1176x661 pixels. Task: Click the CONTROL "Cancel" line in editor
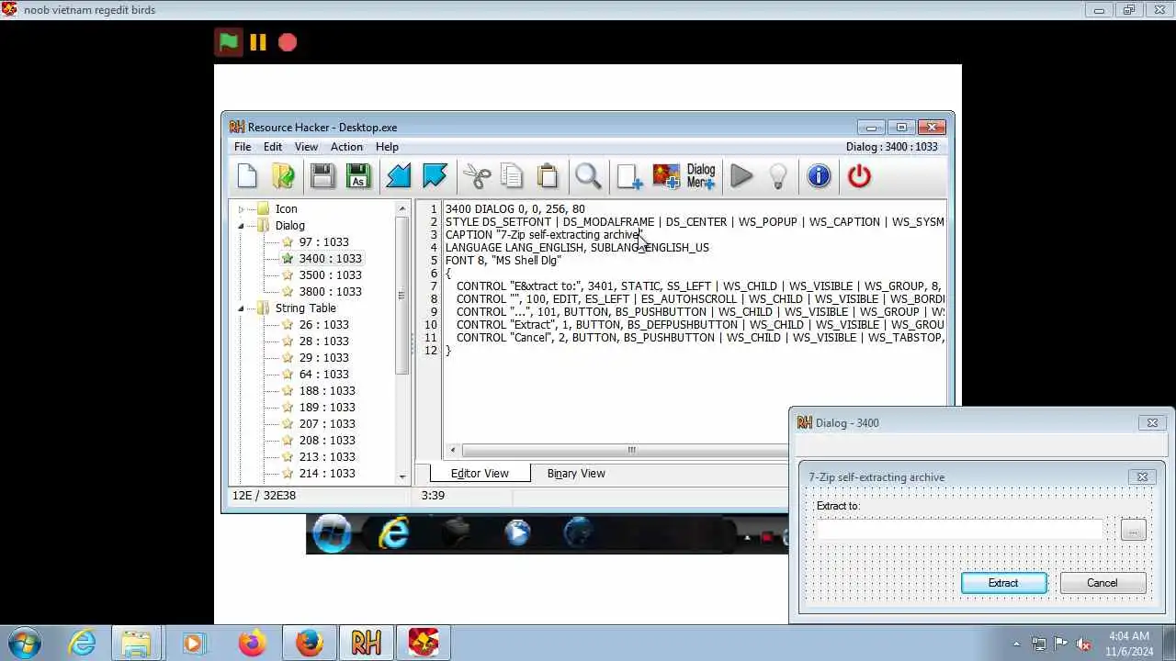[x=700, y=338]
